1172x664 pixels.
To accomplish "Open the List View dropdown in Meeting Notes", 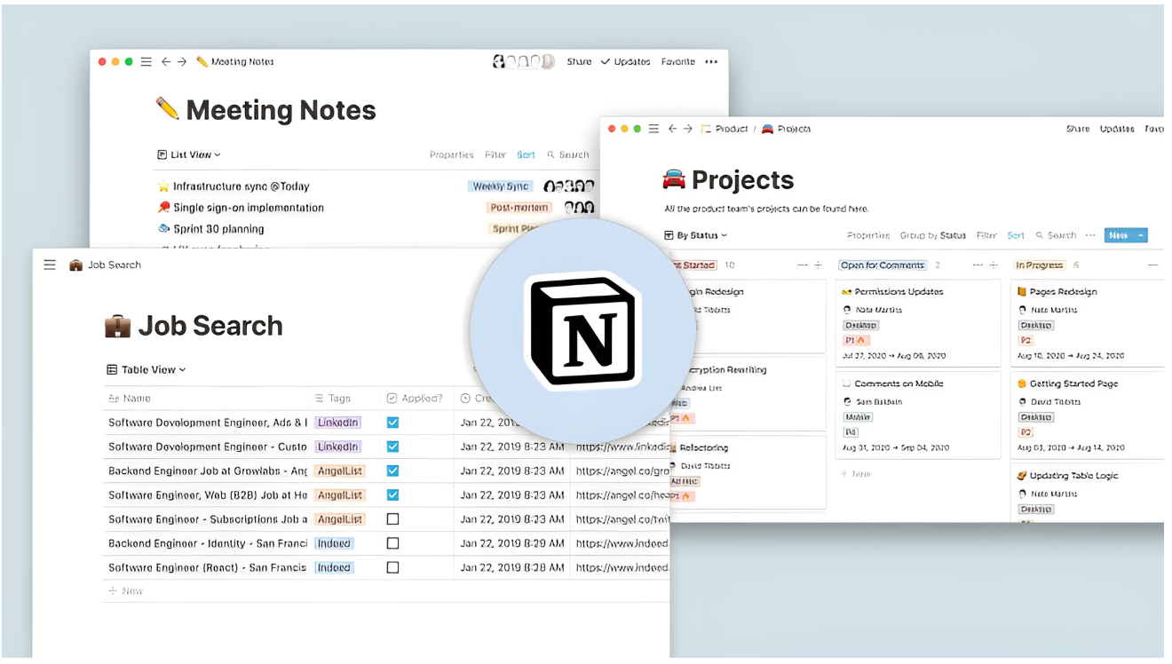I will point(189,154).
